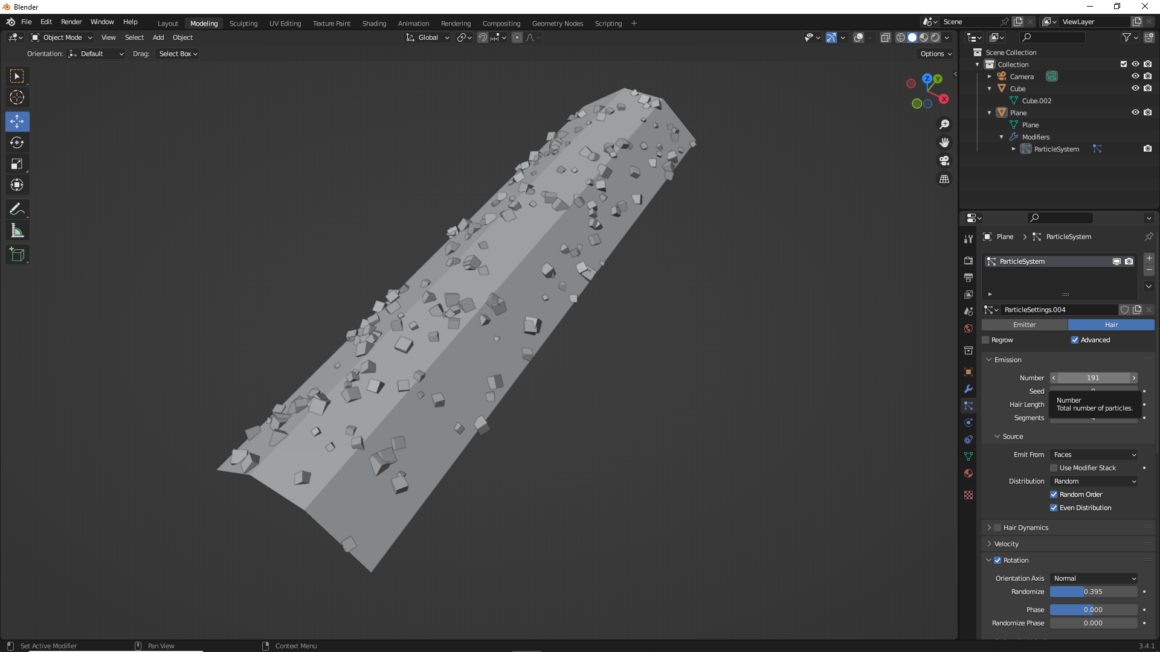Enable Use Modifier Stack checkbox
Screen dimensions: 1160x652
pos(1054,468)
